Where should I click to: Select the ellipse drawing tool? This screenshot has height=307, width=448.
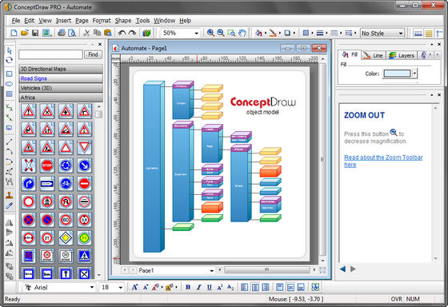[9, 84]
